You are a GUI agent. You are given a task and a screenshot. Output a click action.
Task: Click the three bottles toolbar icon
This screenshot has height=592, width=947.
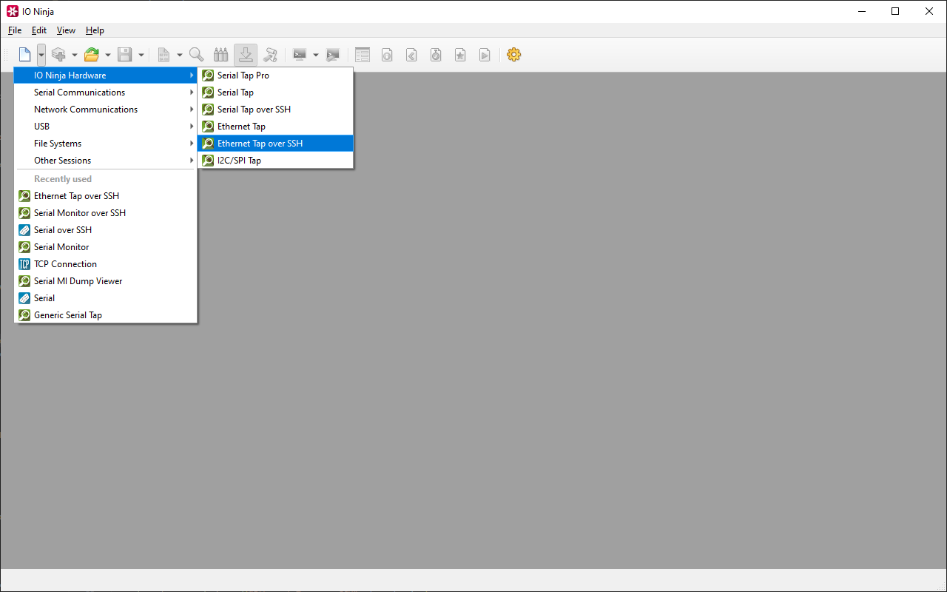[221, 55]
